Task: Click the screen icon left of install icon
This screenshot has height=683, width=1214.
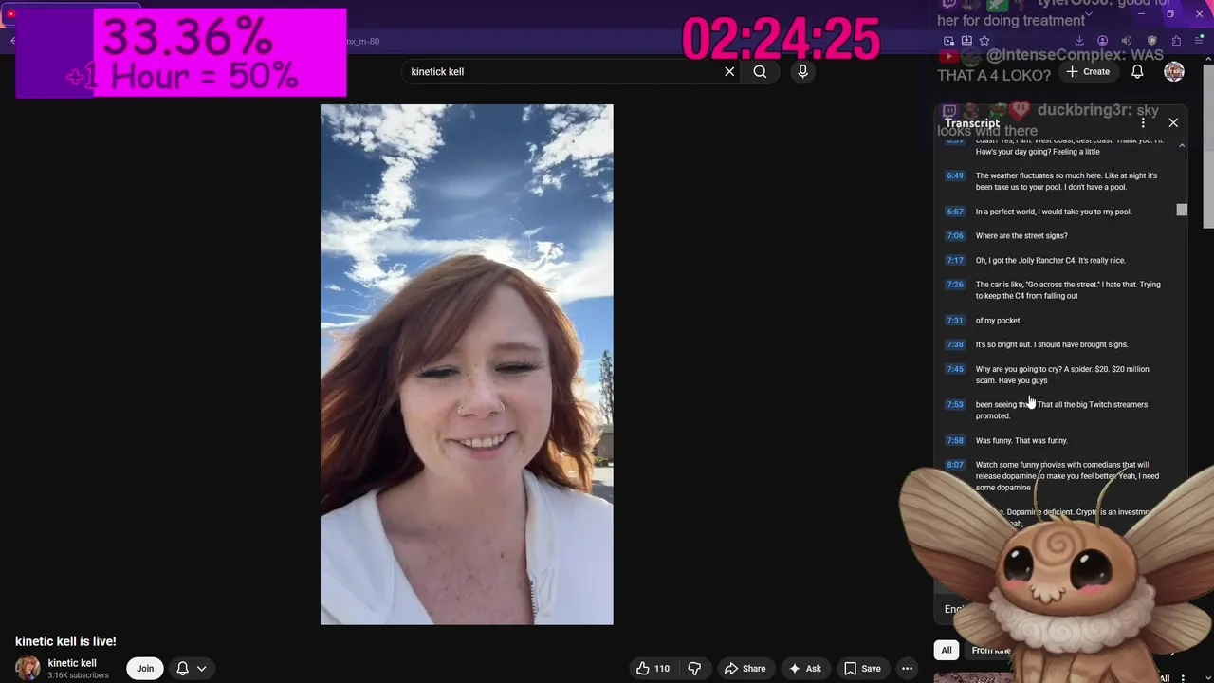Action: (x=948, y=41)
